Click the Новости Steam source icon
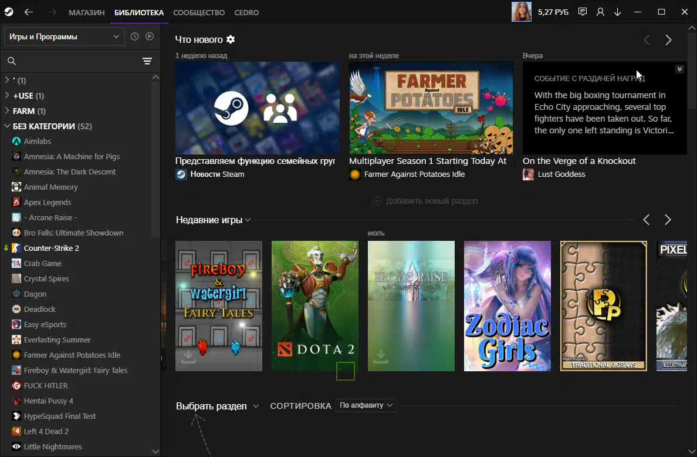The height and width of the screenshot is (457, 697). click(x=181, y=174)
